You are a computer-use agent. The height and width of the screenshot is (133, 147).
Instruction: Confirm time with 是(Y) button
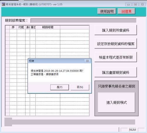(x=59, y=87)
